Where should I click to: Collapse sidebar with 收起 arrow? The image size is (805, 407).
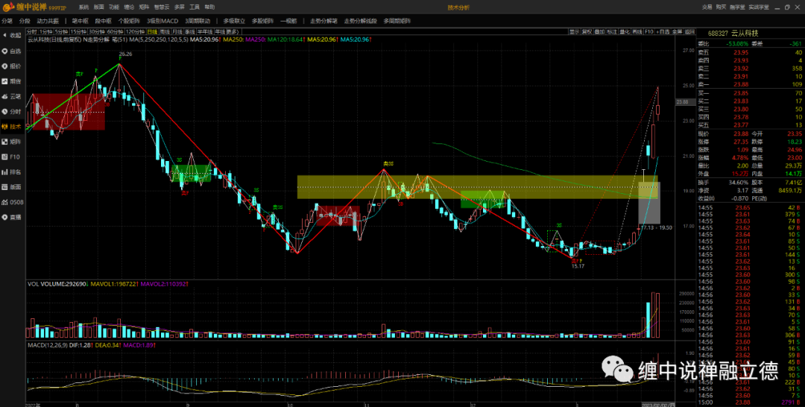coord(12,36)
